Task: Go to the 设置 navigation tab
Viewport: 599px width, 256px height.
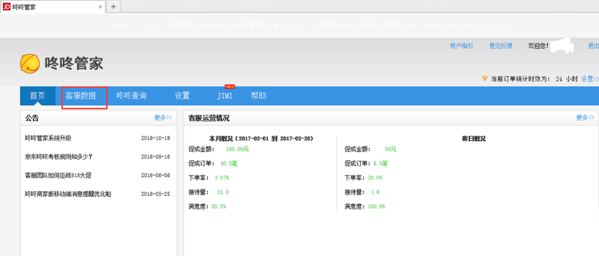Action: click(182, 96)
